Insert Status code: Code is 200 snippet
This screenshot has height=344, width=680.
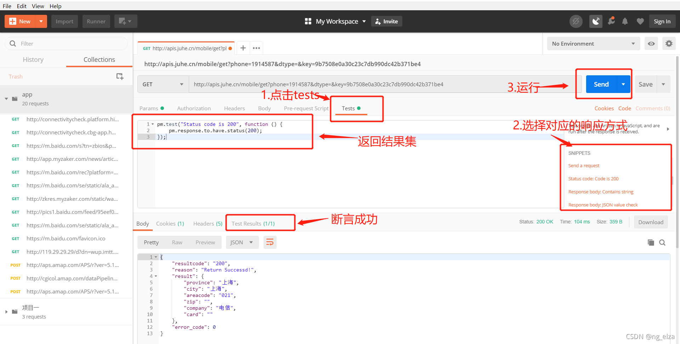(x=593, y=179)
